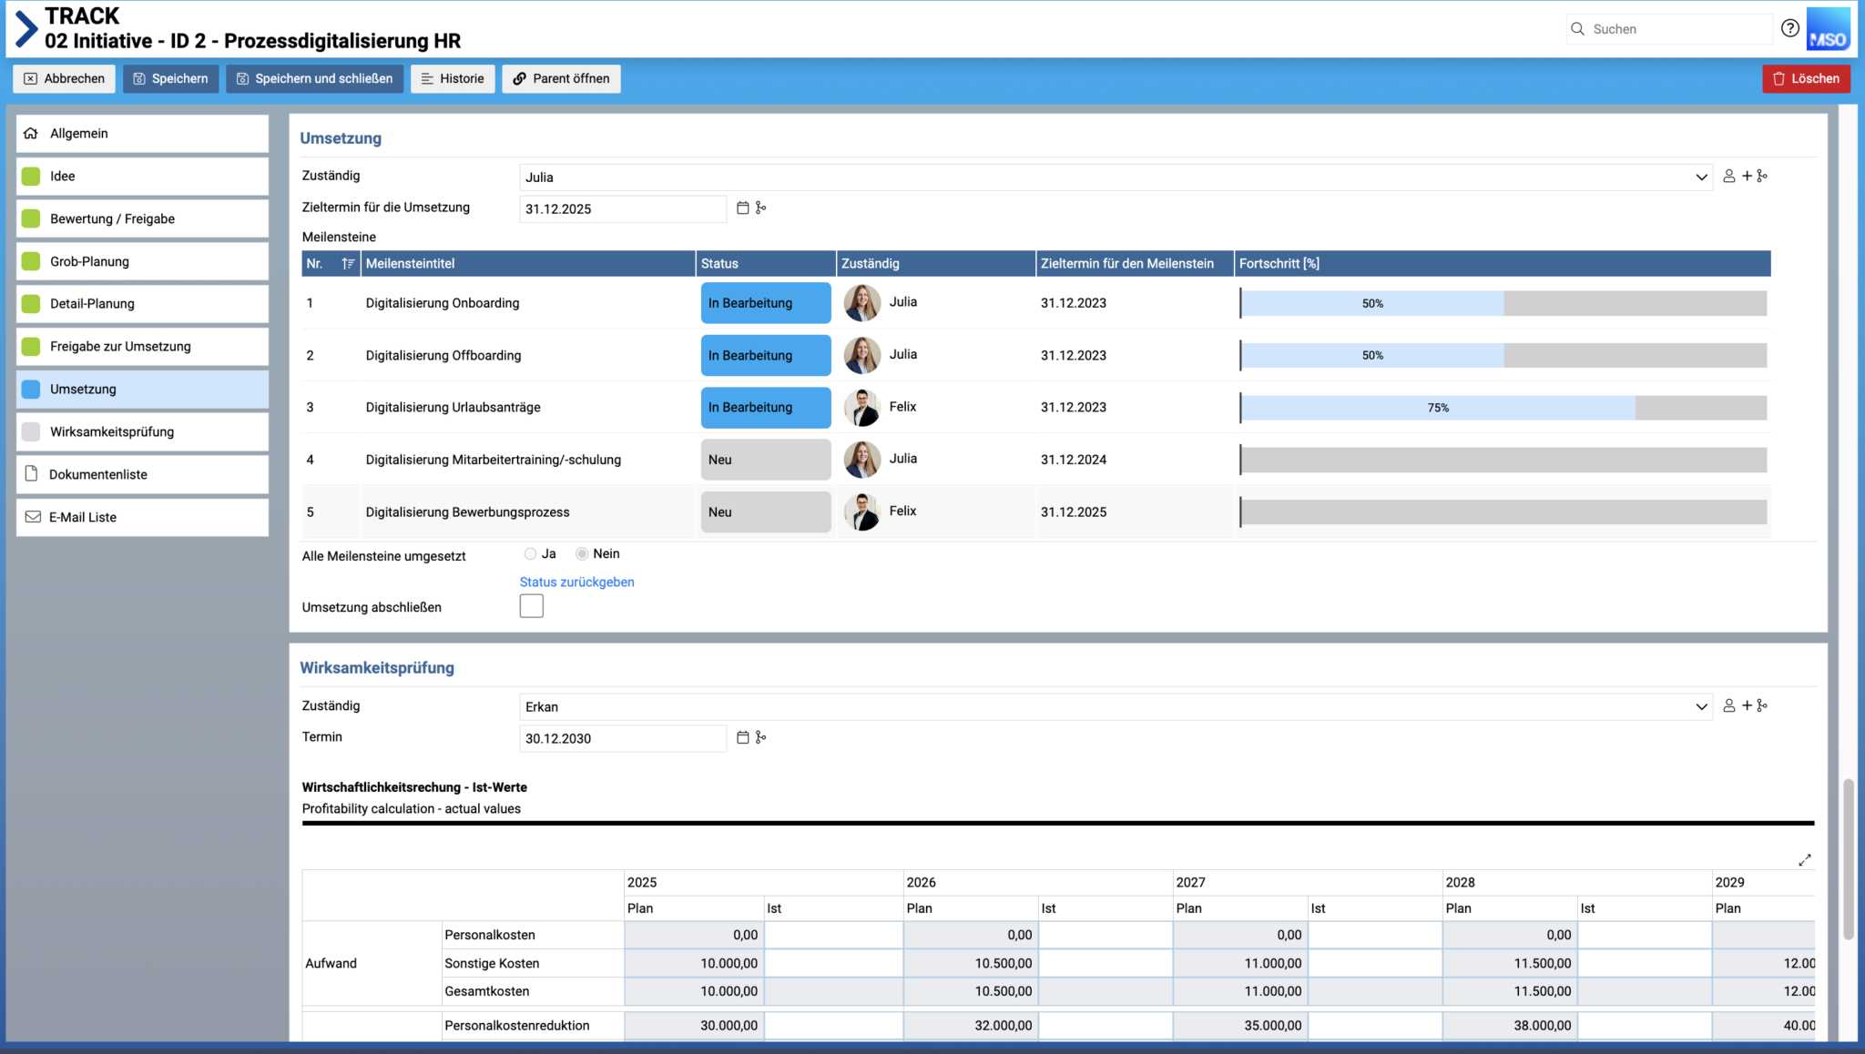Open the Zuständig Erkan dropdown
This screenshot has width=1865, height=1054.
click(1700, 707)
